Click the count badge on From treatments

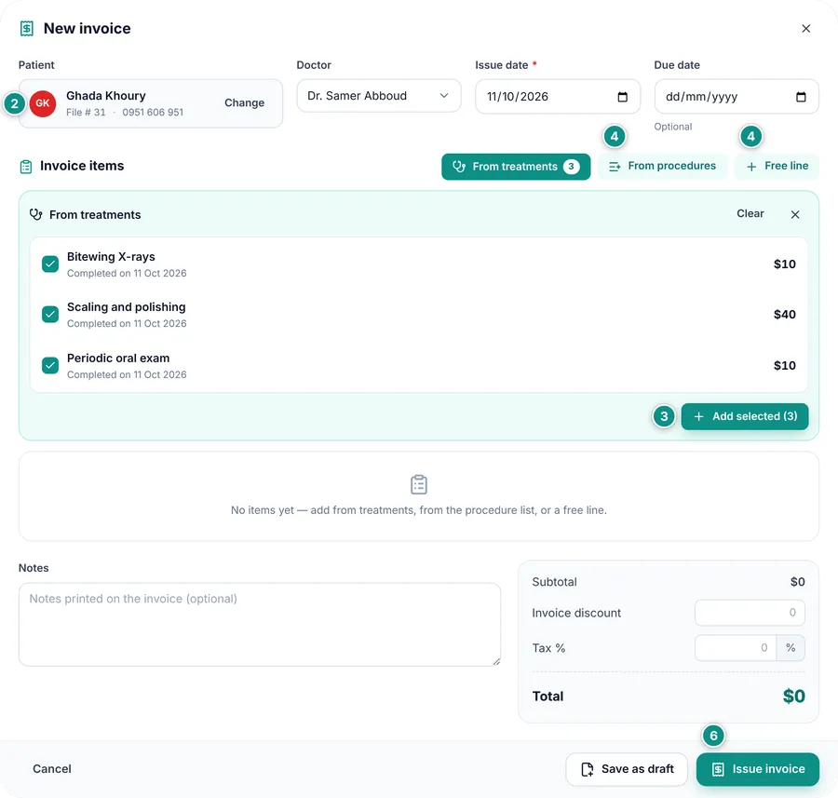(571, 167)
